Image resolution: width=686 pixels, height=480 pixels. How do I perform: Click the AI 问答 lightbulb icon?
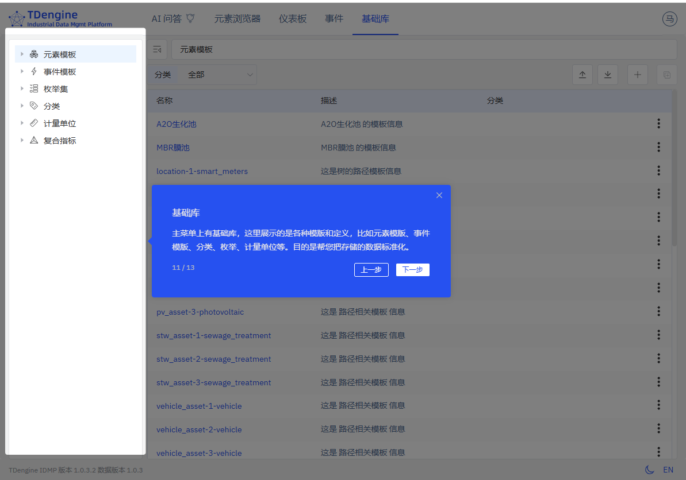(190, 18)
